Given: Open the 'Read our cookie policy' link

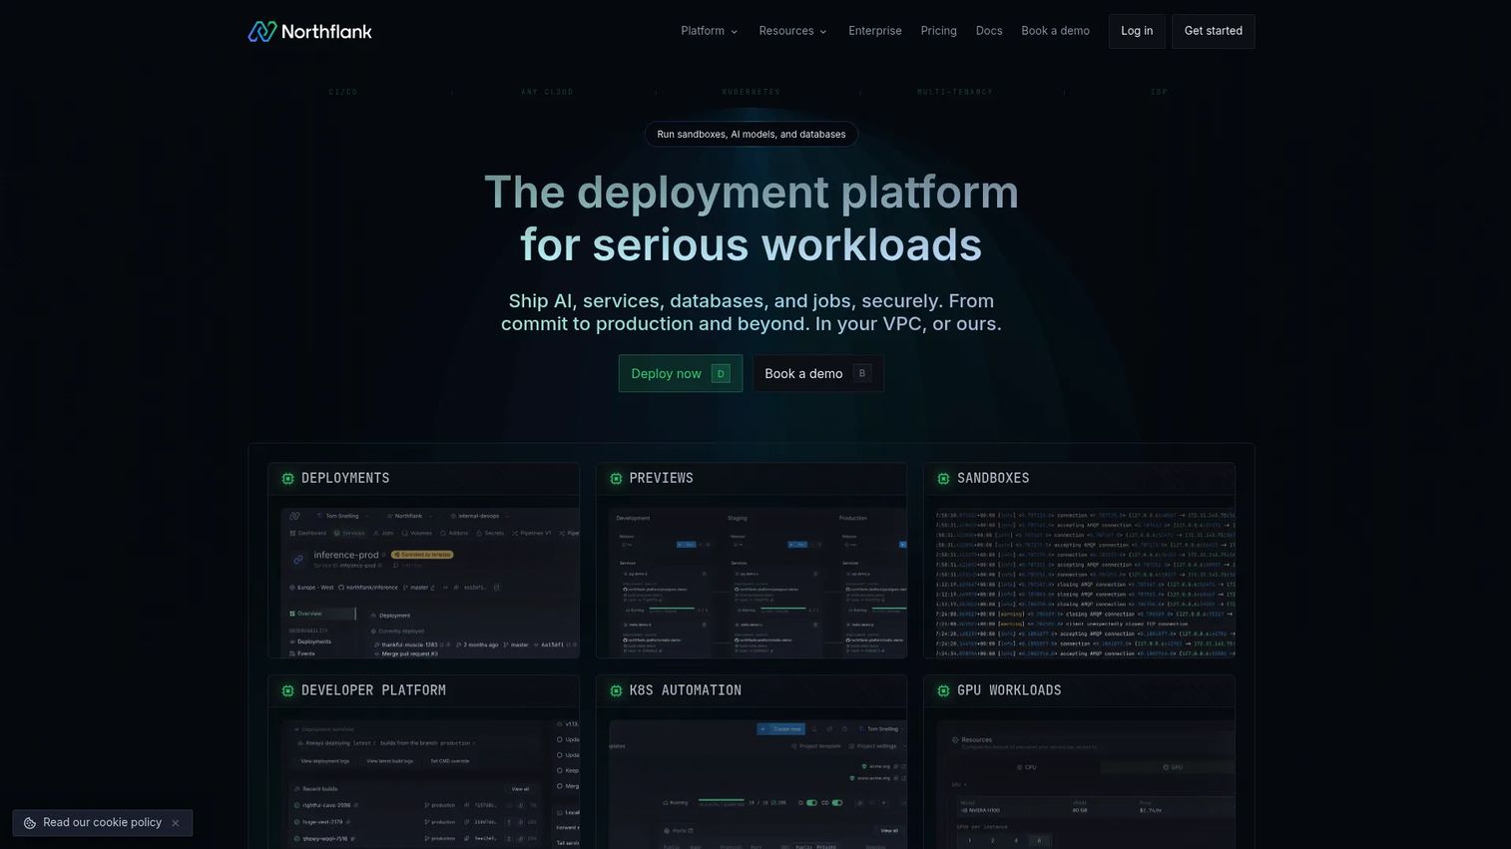Looking at the screenshot, I should click(102, 823).
